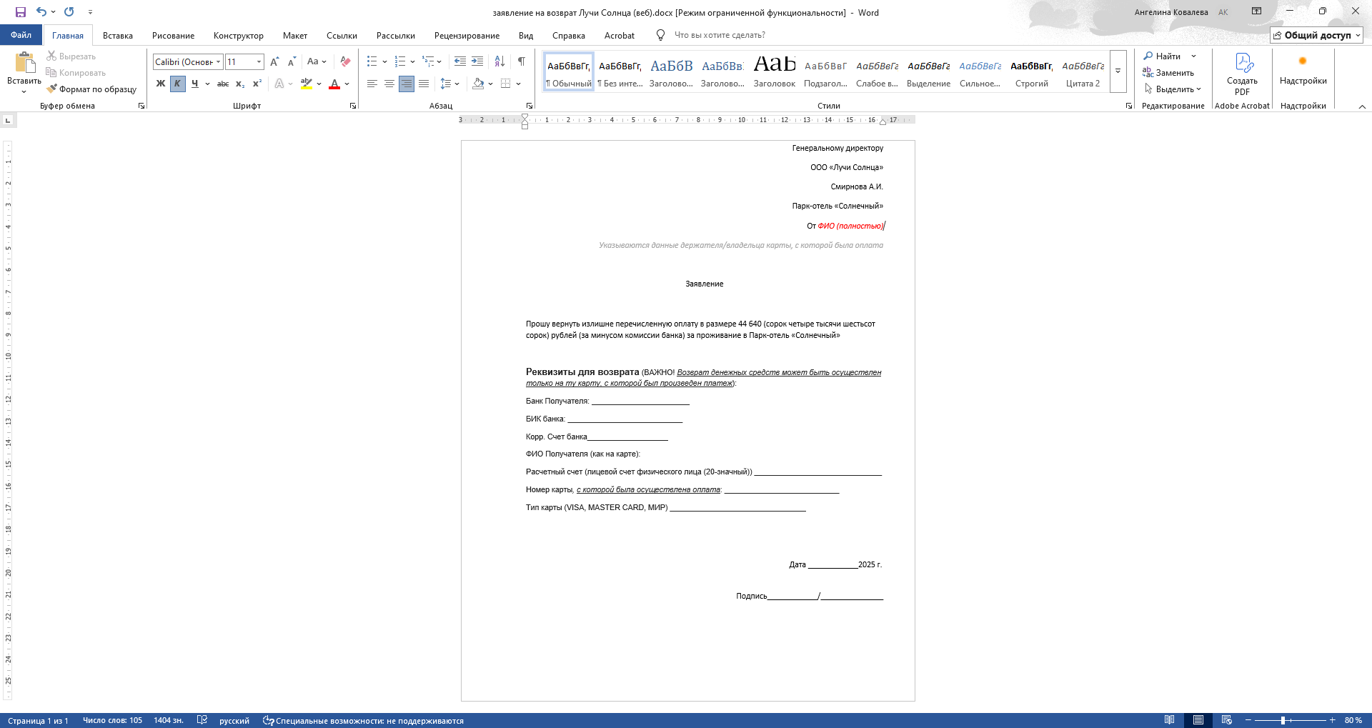The image size is (1372, 728).
Task: Apply the red font color swatch
Action: (334, 84)
